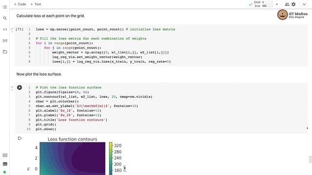Open the search (find and replace) sidebar icon
Screen dimensions: 312x175
[5, 18]
